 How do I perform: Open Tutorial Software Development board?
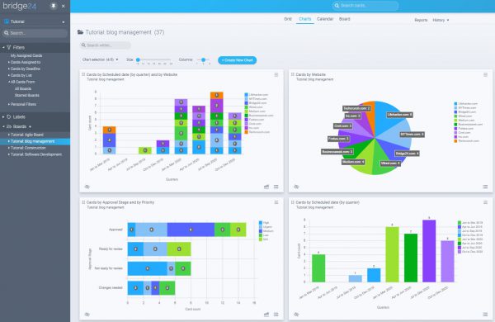coord(36,154)
